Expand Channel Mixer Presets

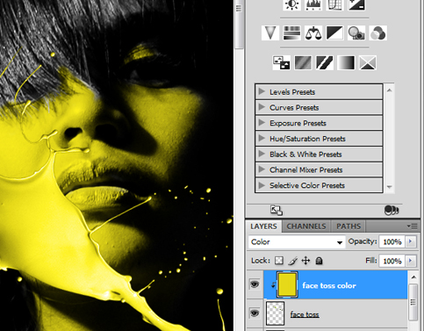pos(262,169)
